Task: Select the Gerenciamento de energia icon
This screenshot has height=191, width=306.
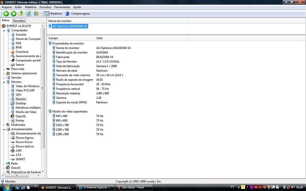Action: 13,56
